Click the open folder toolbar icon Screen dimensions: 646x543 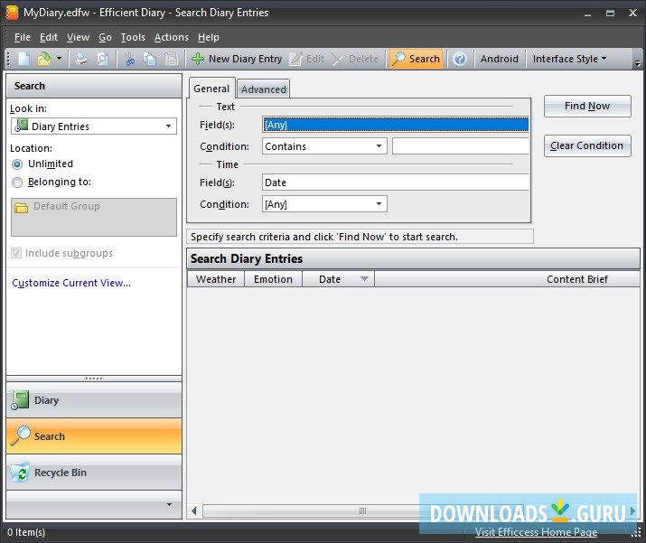click(43, 59)
